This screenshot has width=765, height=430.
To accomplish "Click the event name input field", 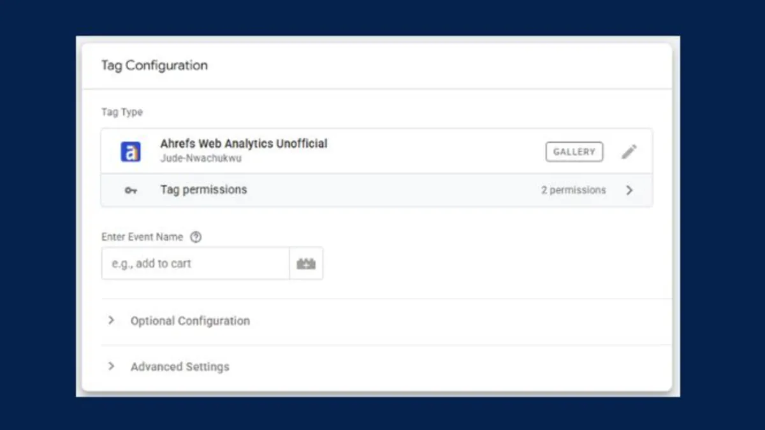I will [195, 263].
